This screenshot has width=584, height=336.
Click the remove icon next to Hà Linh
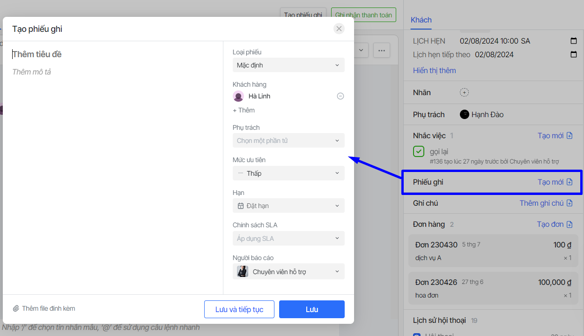point(340,96)
